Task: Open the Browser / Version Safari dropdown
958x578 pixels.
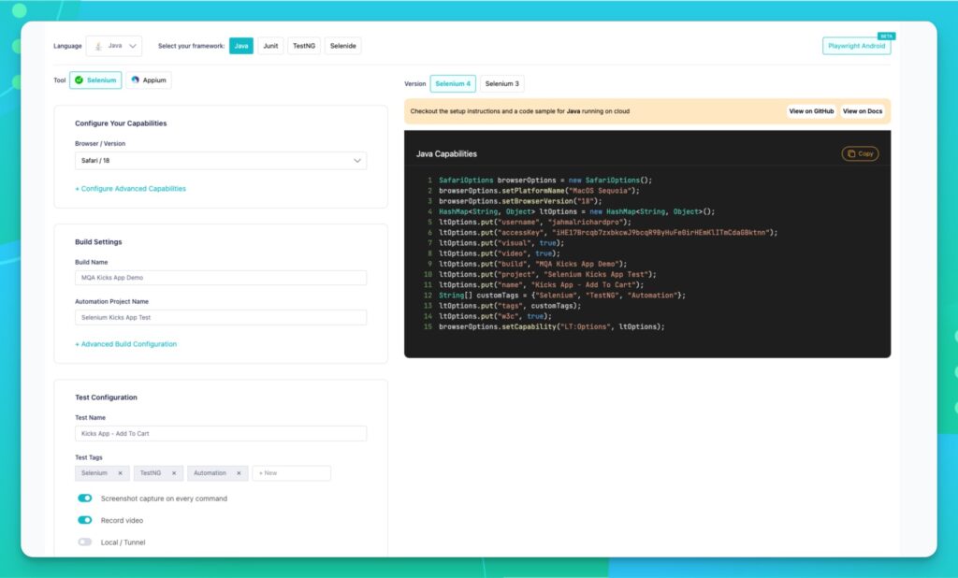Action: point(221,161)
